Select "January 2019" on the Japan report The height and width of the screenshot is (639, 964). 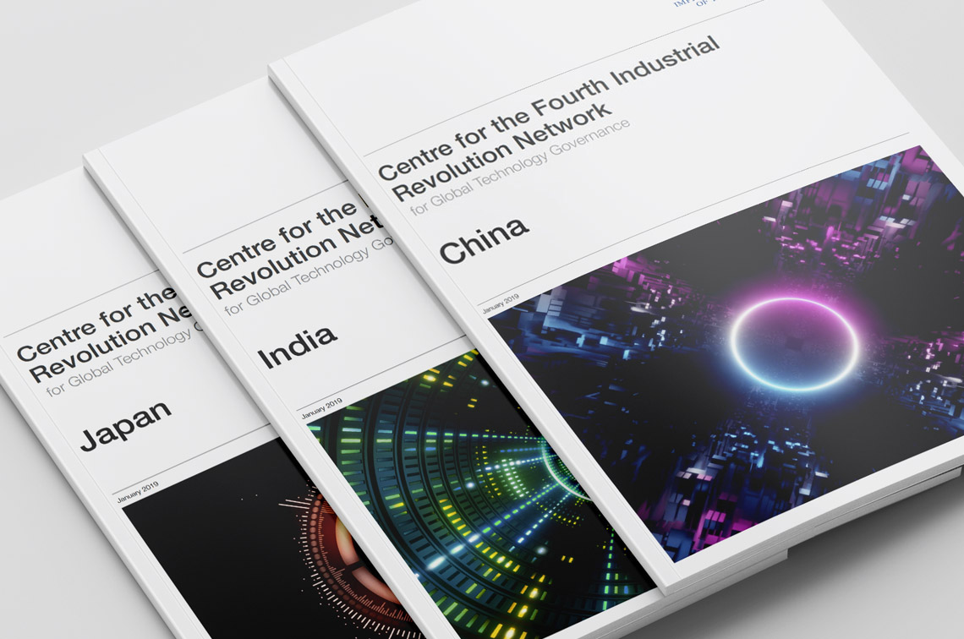click(137, 492)
